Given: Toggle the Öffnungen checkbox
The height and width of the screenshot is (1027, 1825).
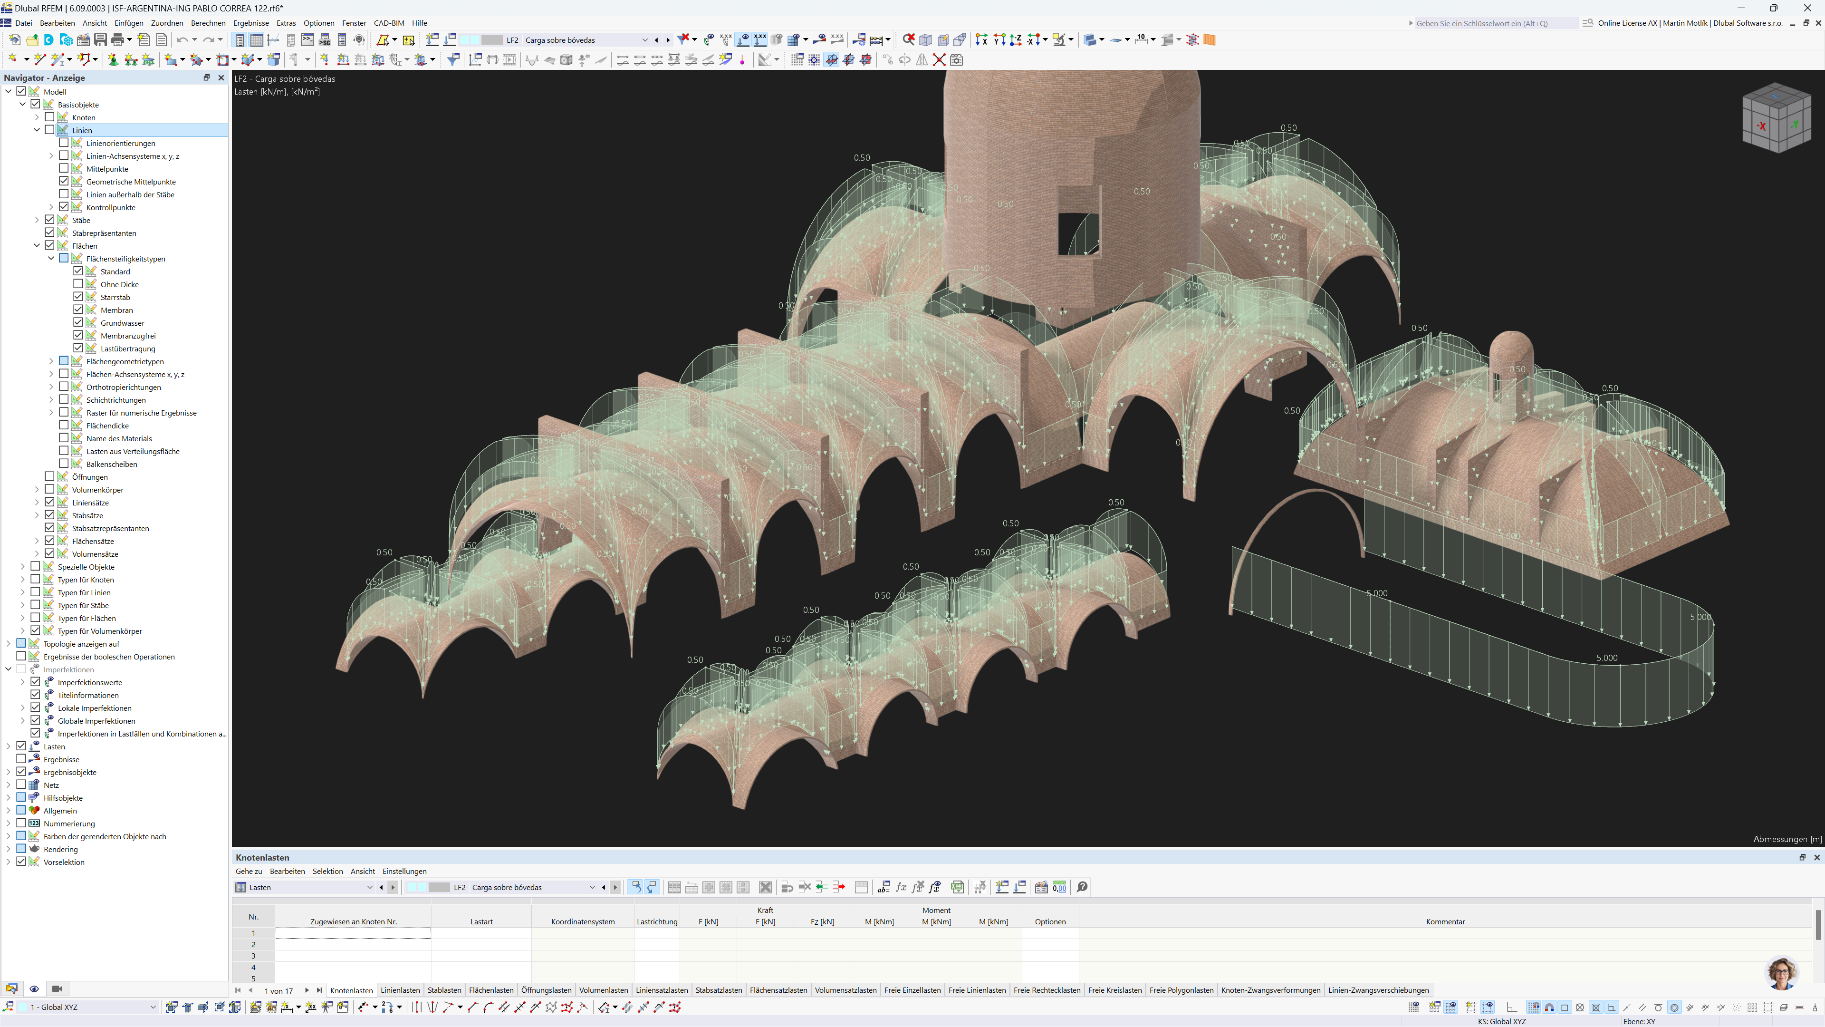Looking at the screenshot, I should click(x=49, y=476).
